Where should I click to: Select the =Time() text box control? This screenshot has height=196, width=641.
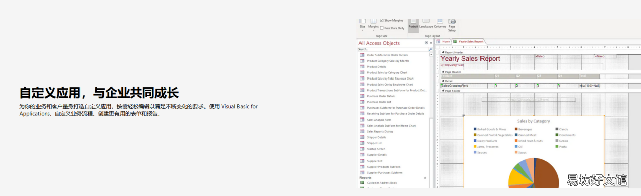tap(606, 56)
